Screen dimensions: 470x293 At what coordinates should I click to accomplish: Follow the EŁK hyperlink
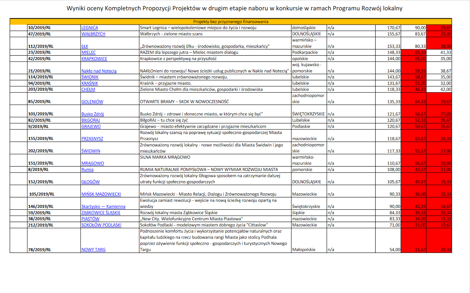tap(85, 46)
